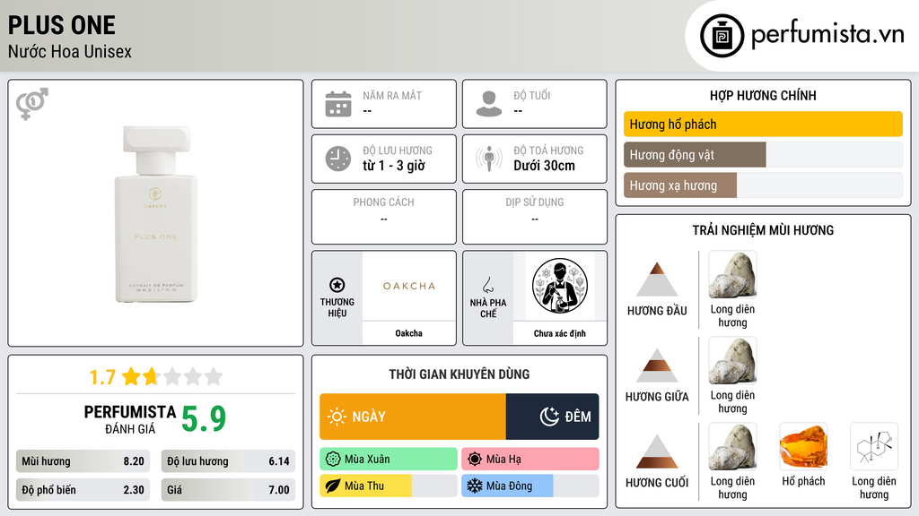Click the moon icon next to Đêm
This screenshot has height=516, width=919.
[549, 417]
